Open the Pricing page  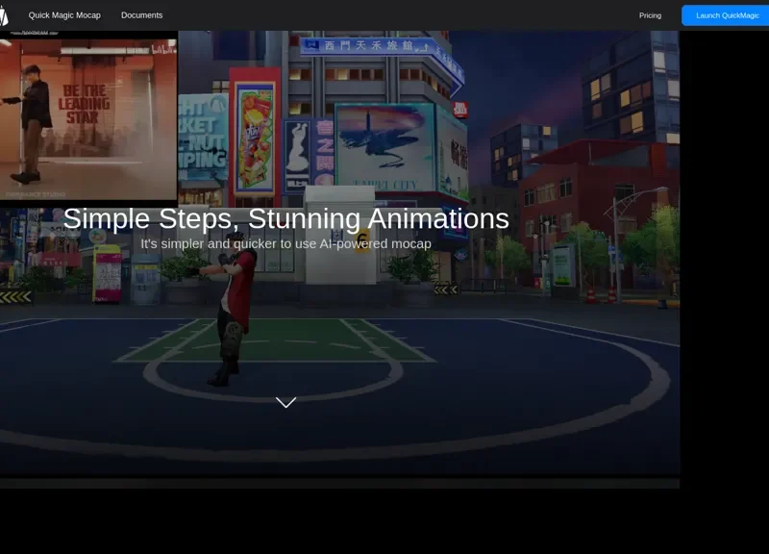click(x=650, y=14)
